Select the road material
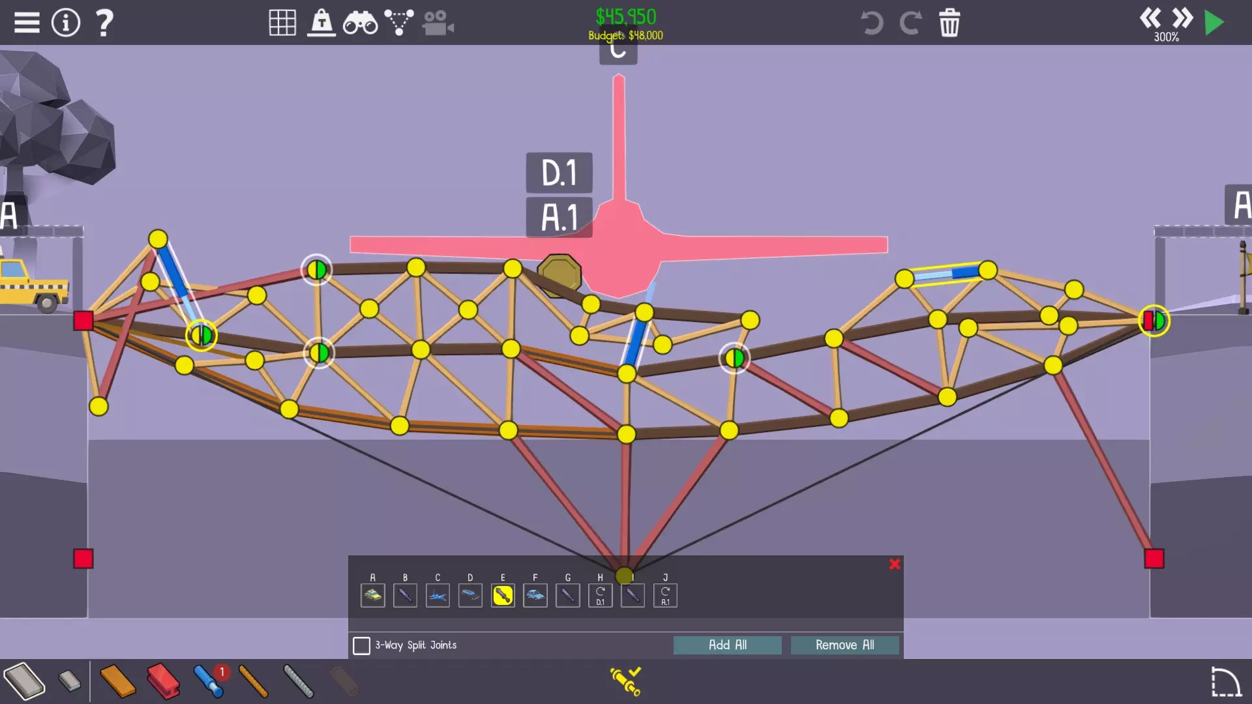The image size is (1252, 704). point(24,681)
